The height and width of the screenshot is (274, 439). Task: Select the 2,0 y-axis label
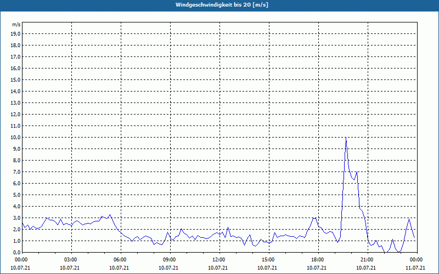pyautogui.click(x=16, y=229)
